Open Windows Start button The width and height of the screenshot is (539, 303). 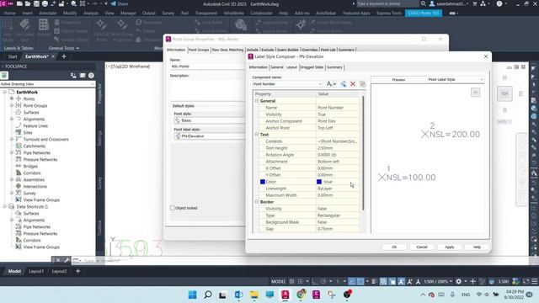[193, 295]
